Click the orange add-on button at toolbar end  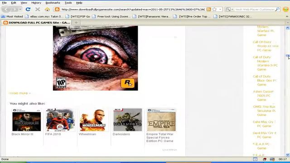(285, 9)
